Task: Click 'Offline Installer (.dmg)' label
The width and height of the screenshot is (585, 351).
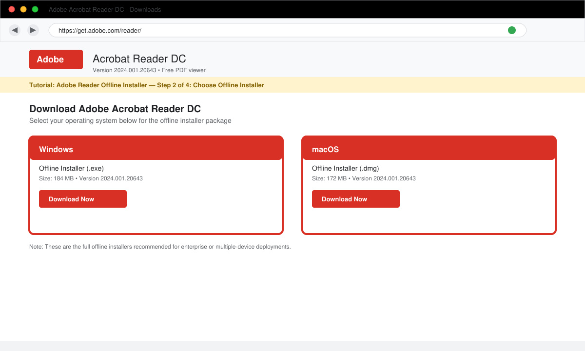Action: (346, 169)
